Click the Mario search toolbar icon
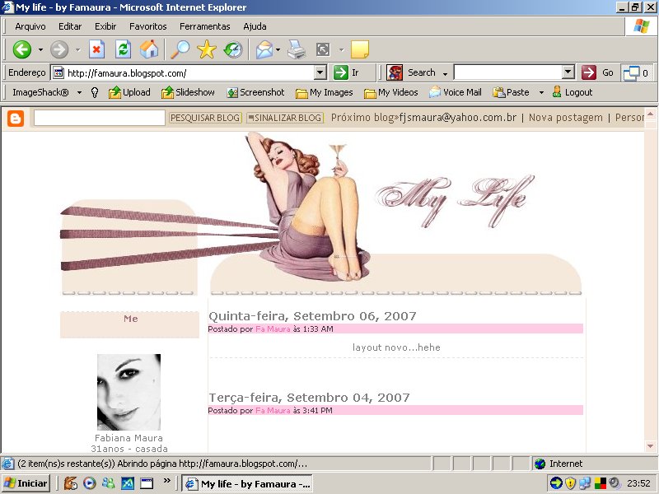659x494 pixels. point(395,72)
